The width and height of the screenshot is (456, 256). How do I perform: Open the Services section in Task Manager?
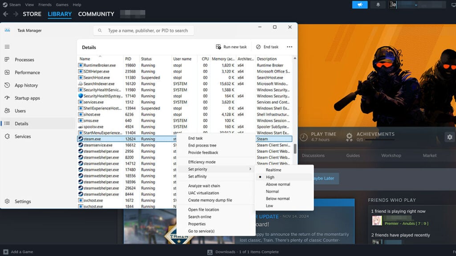(22, 136)
